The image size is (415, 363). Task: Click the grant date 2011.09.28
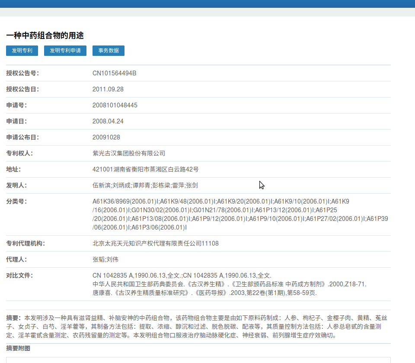pyautogui.click(x=108, y=89)
